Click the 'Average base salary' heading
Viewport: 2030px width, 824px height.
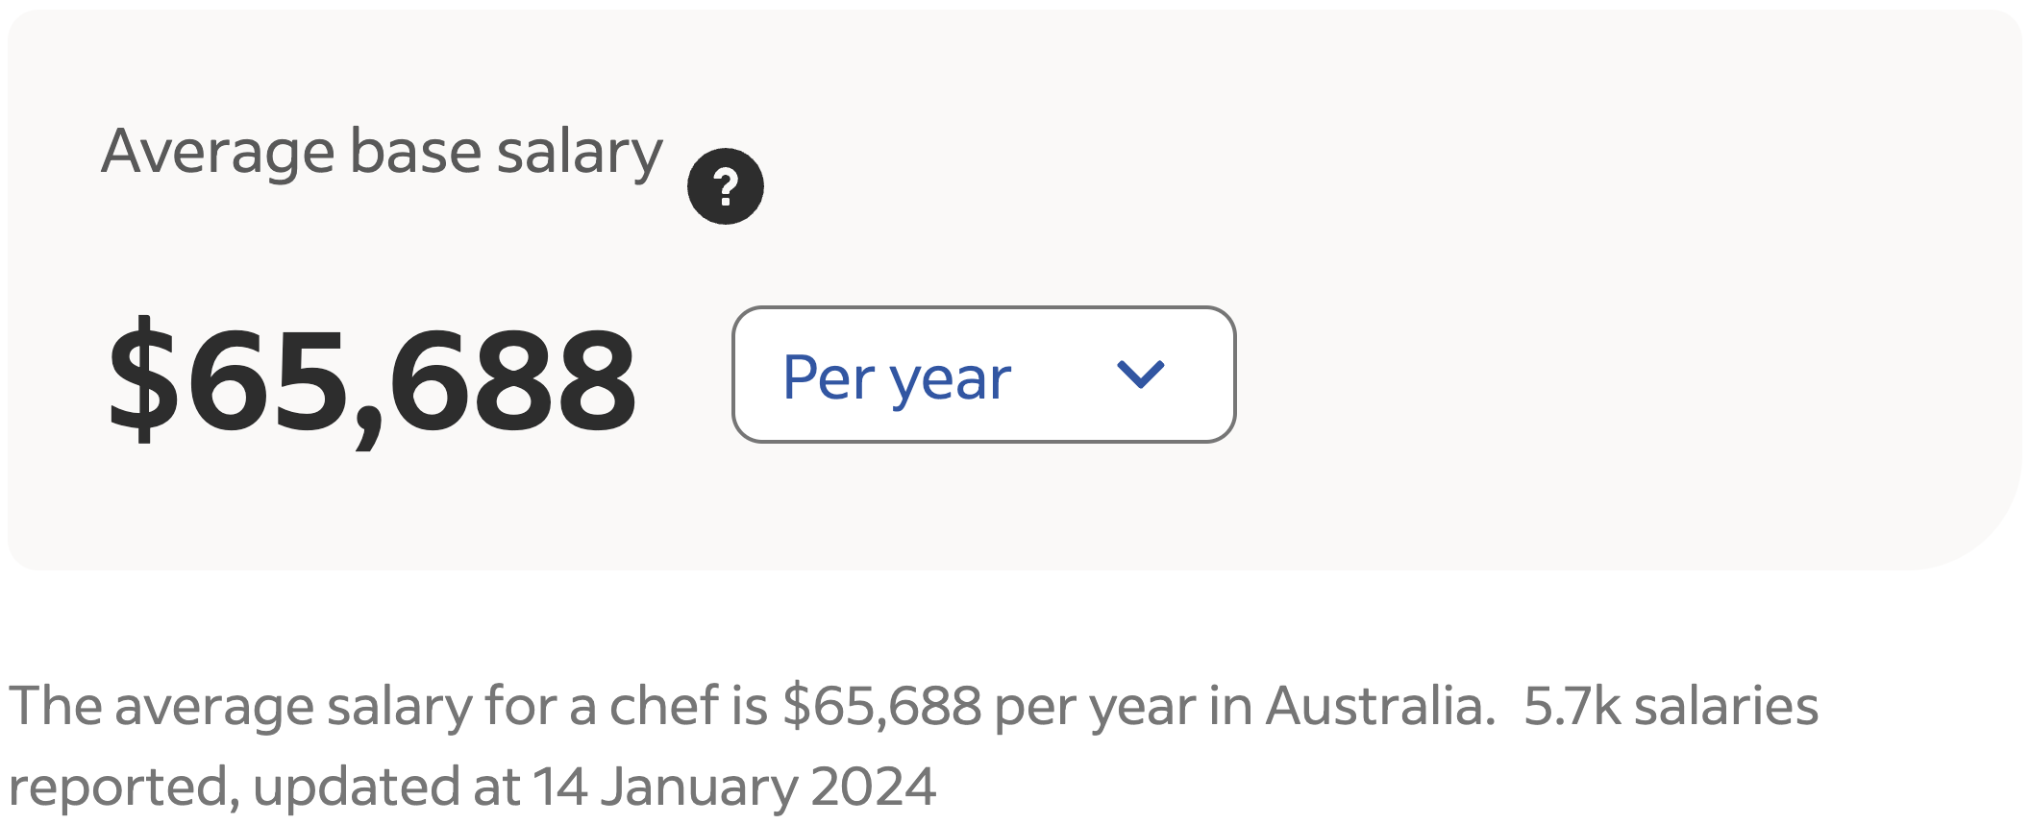(x=382, y=152)
